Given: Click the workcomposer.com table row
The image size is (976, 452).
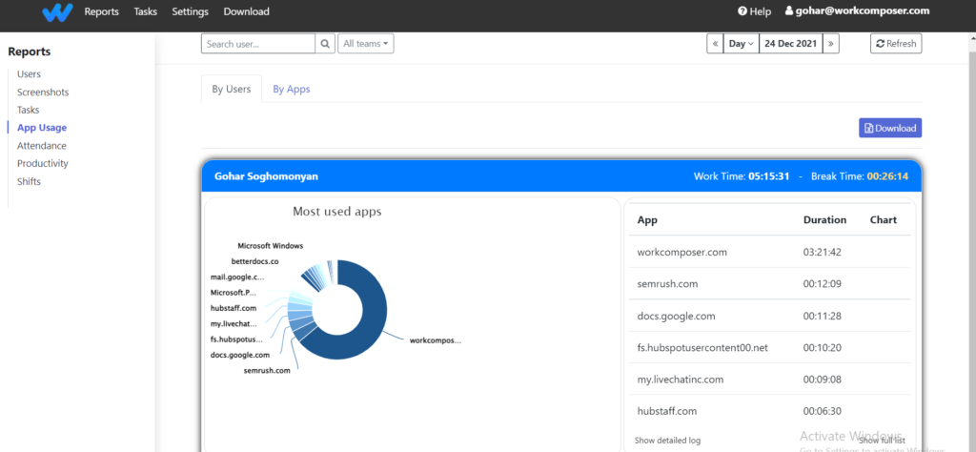Looking at the screenshot, I should click(769, 252).
